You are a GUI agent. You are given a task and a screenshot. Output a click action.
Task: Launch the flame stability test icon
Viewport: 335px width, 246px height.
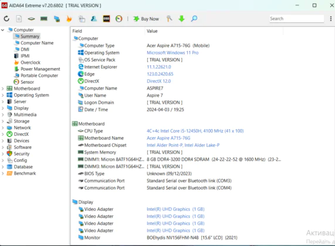click(69, 19)
